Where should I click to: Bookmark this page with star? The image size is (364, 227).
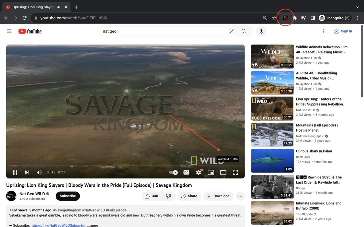[274, 18]
